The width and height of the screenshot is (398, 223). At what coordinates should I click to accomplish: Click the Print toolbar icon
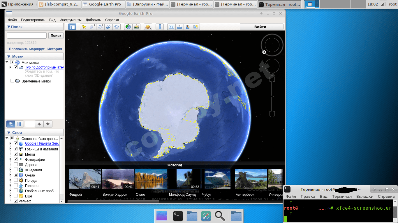pyautogui.click(x=179, y=27)
